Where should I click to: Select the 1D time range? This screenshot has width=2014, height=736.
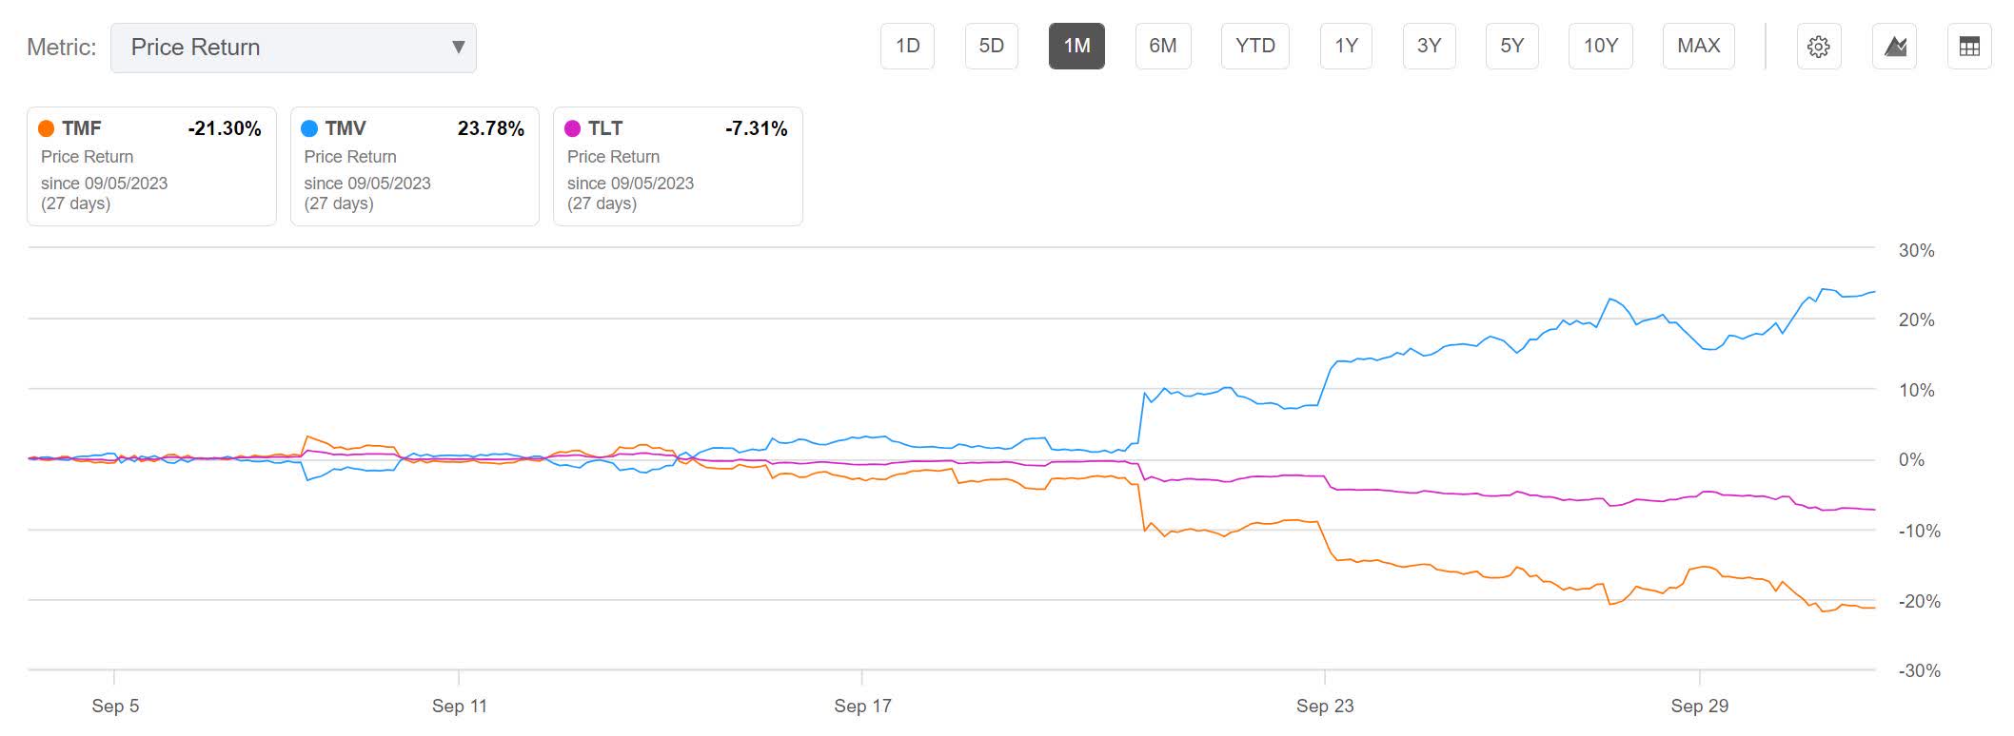tap(907, 46)
